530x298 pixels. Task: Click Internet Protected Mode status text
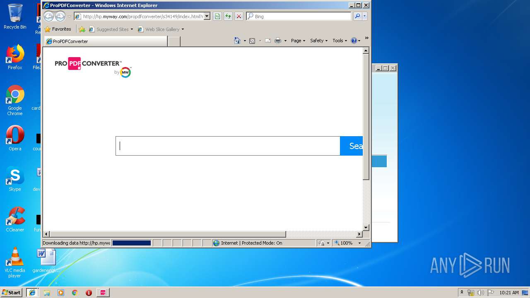click(x=251, y=243)
